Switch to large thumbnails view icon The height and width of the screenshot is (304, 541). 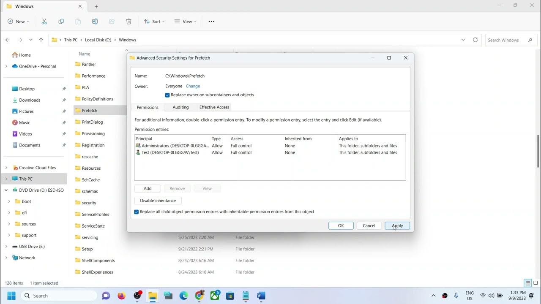click(x=536, y=283)
